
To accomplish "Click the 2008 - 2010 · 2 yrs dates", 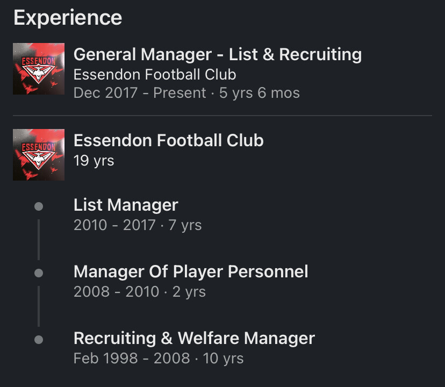I will (x=139, y=292).
